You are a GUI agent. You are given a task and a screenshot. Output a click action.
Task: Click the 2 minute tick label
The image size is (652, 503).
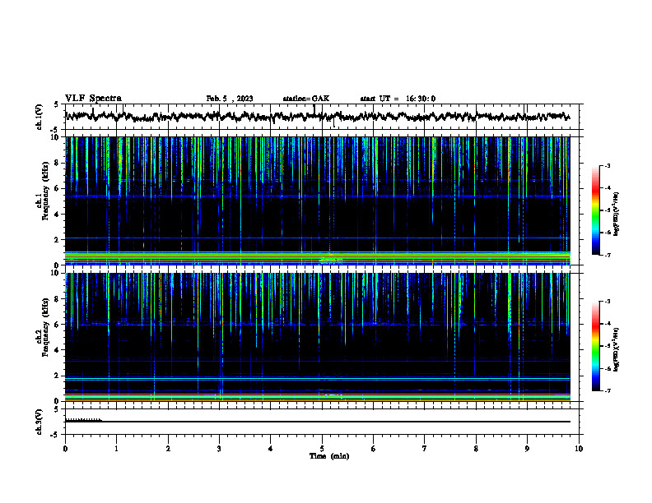(x=168, y=449)
